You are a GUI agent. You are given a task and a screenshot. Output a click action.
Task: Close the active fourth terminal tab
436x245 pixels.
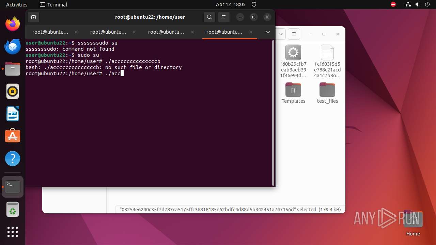(251, 32)
